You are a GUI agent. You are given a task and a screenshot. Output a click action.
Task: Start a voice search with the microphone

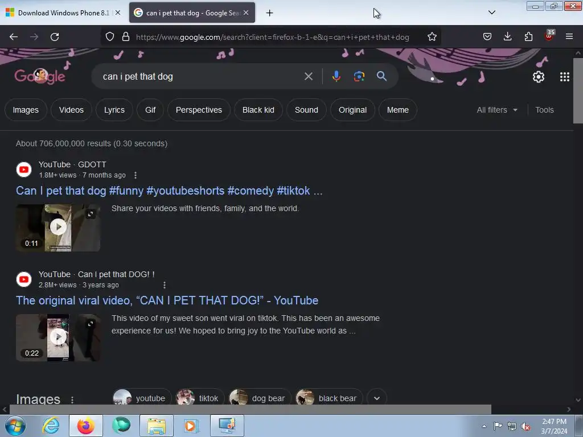coord(336,76)
